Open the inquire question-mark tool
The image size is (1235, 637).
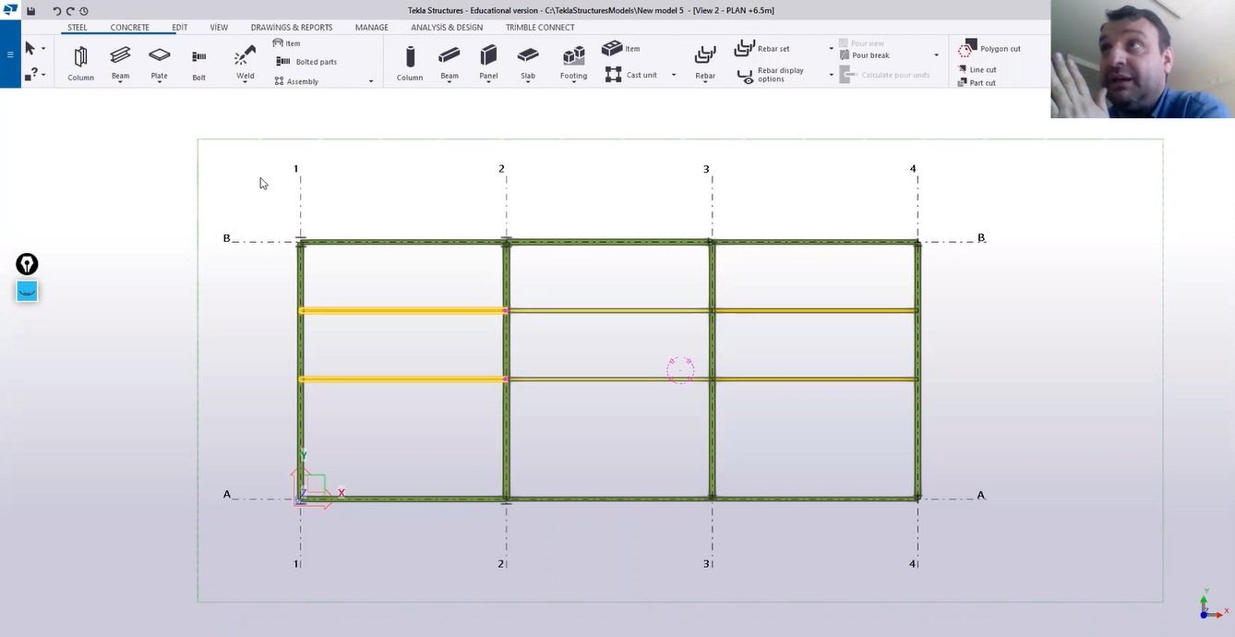pyautogui.click(x=30, y=74)
